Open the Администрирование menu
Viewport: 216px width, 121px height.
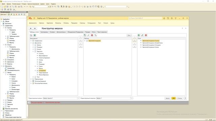click(x=33, y=4)
